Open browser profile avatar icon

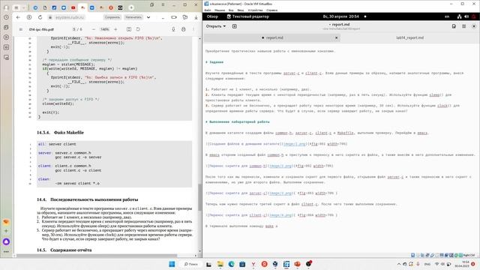6,7
